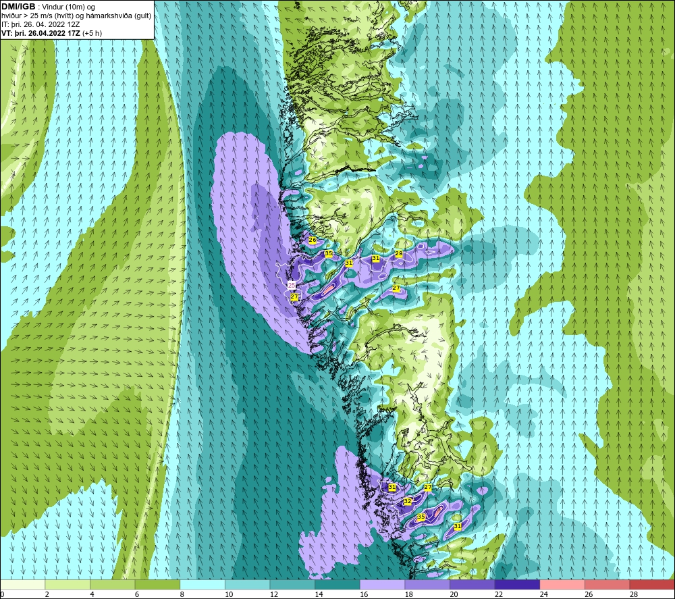The width and height of the screenshot is (675, 599).
Task: Click the 26–28 m/s salmon legend swatch
Action: click(607, 584)
